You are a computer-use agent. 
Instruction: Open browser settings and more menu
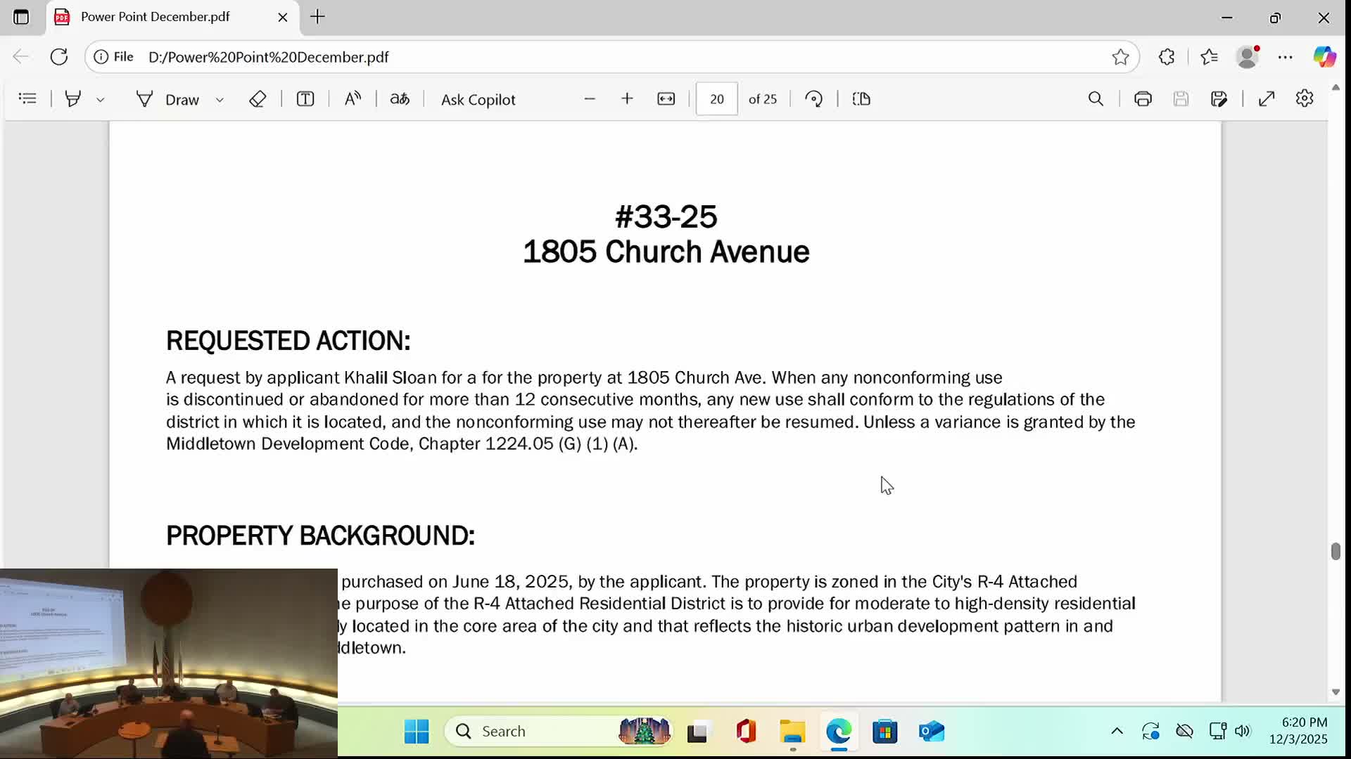1286,57
